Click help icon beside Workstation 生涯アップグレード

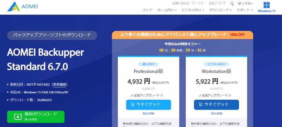(230, 95)
